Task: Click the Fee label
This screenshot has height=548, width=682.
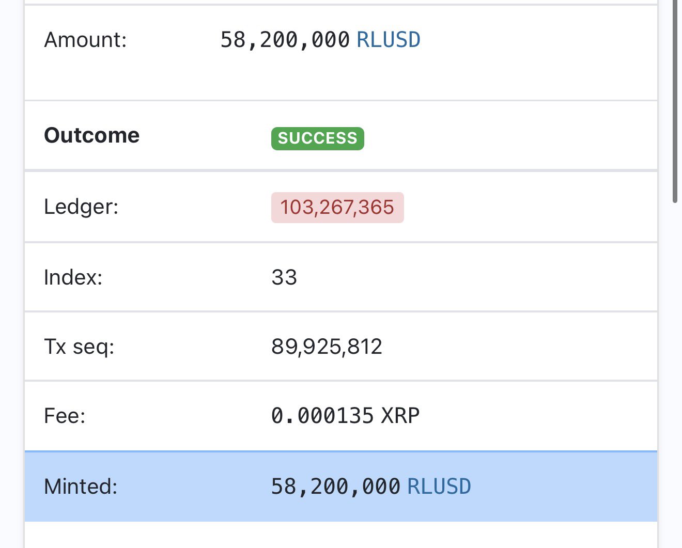Action: pos(65,416)
